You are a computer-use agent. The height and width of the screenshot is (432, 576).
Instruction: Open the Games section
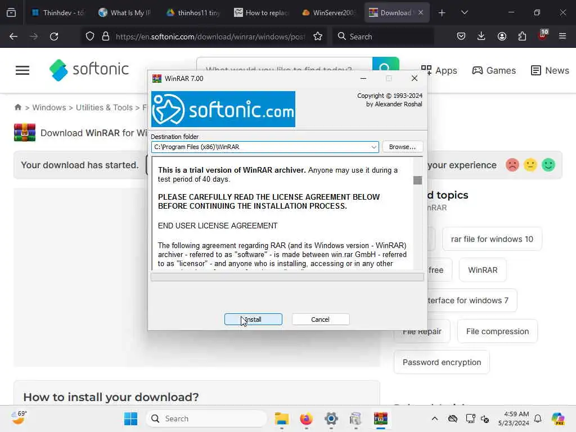tap(494, 70)
